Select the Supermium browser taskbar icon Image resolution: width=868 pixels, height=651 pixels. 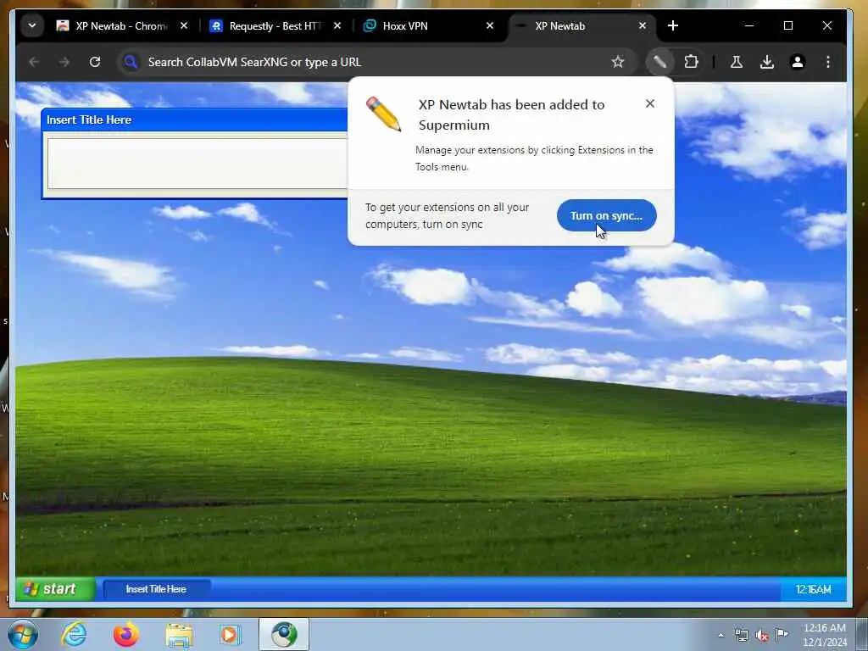click(283, 634)
